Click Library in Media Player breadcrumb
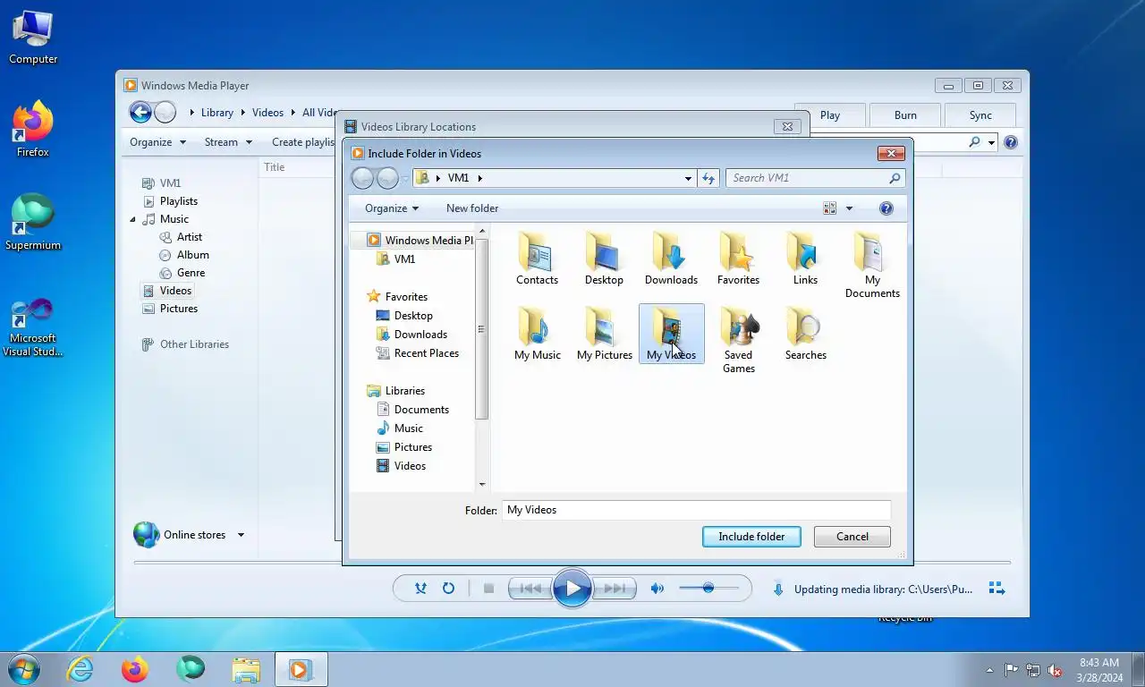The width and height of the screenshot is (1145, 687). 216,113
